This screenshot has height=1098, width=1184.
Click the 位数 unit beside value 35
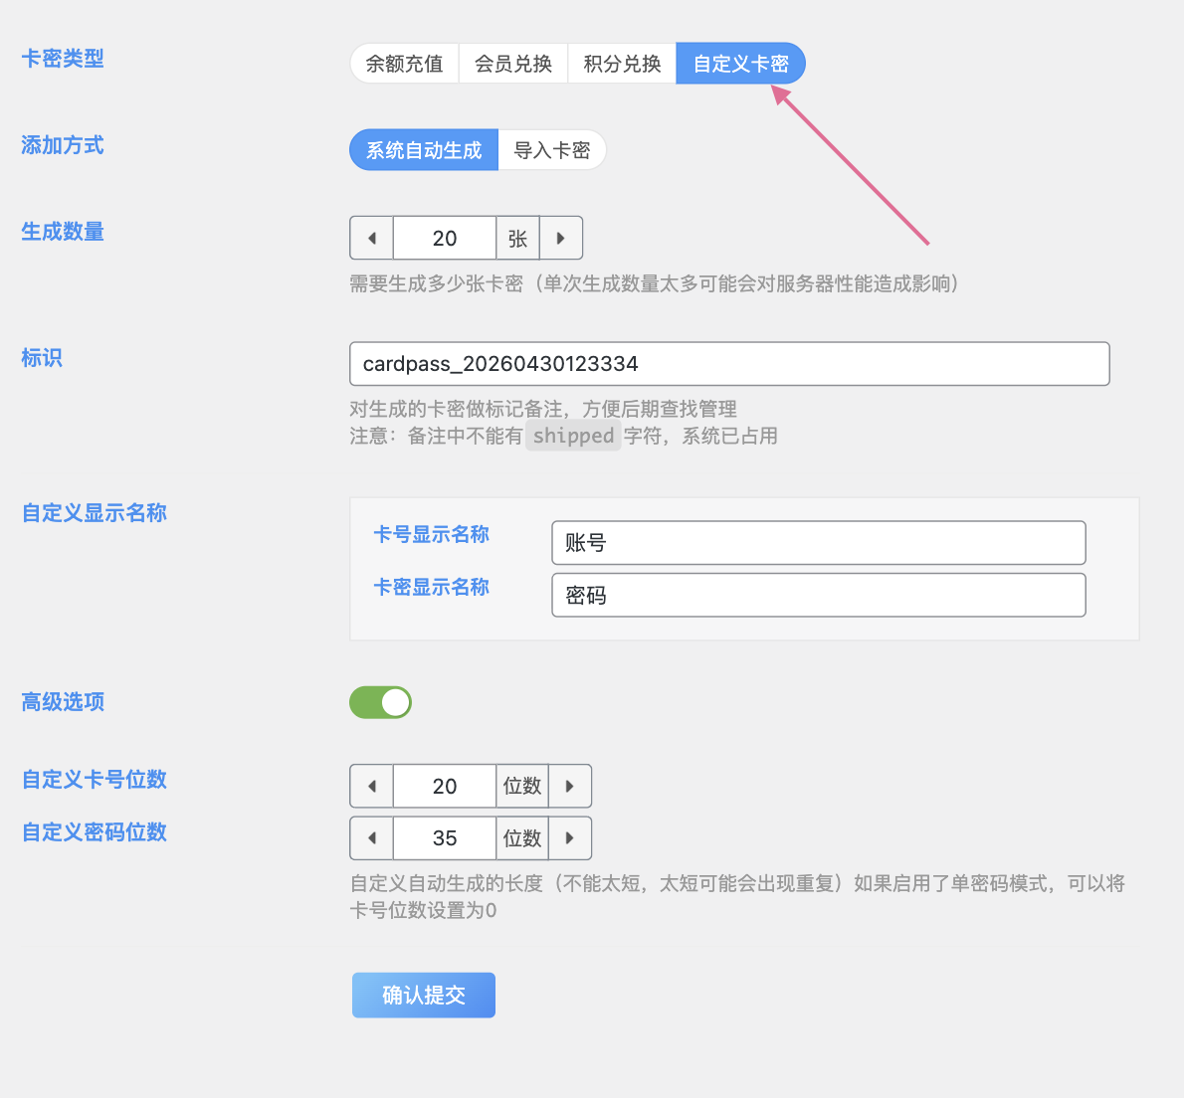522,838
